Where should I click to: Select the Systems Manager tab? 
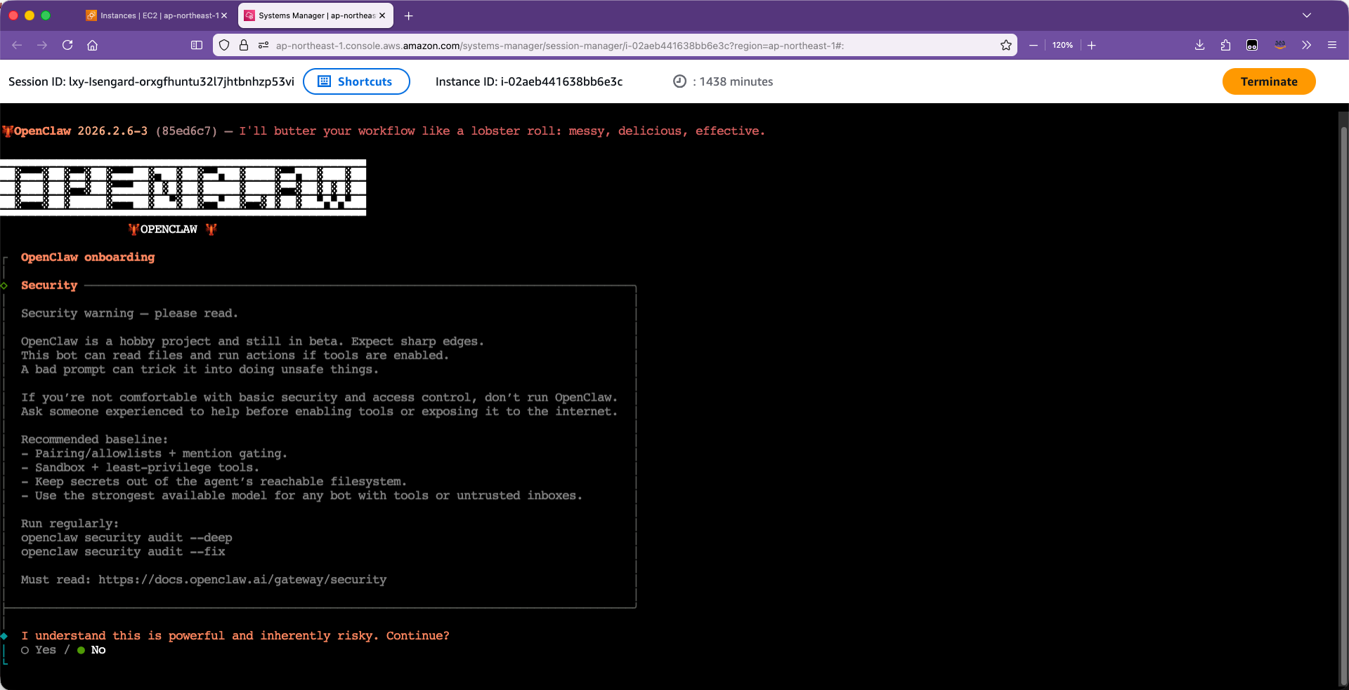click(x=311, y=15)
